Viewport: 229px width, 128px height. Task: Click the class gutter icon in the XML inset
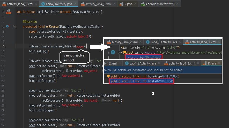(x=113, y=52)
